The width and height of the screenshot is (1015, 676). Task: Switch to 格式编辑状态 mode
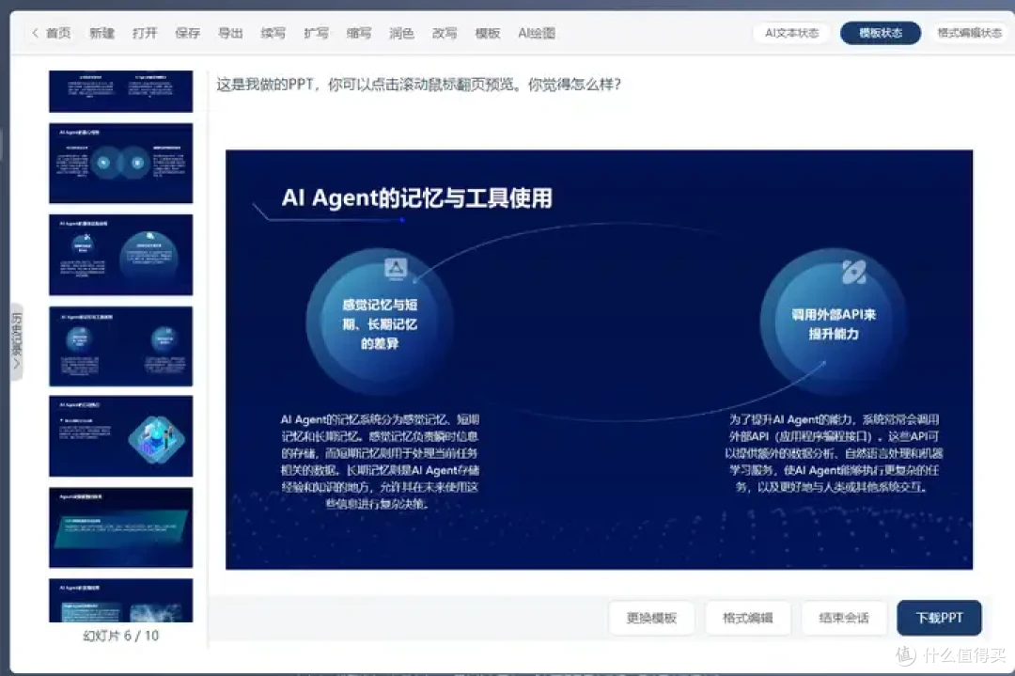(970, 33)
